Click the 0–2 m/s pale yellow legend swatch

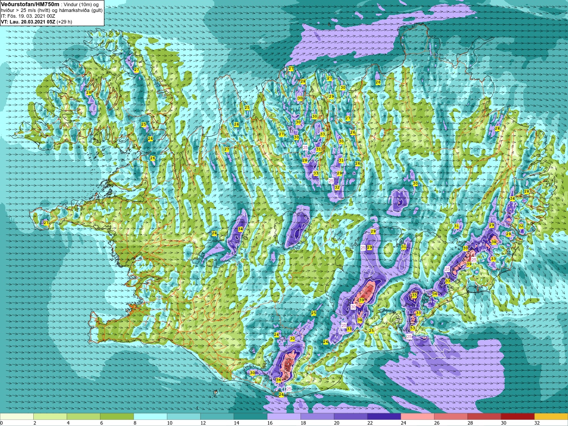pyautogui.click(x=17, y=417)
